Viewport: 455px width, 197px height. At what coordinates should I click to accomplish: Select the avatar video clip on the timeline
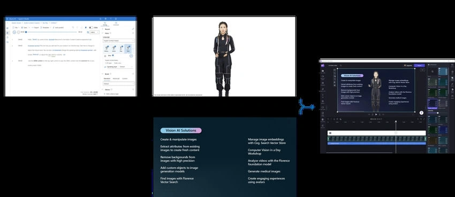[x=377, y=139]
